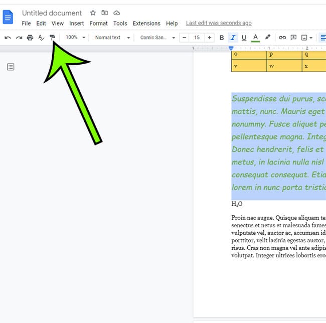
Task: Click the Untitled document title
Action: (52, 13)
